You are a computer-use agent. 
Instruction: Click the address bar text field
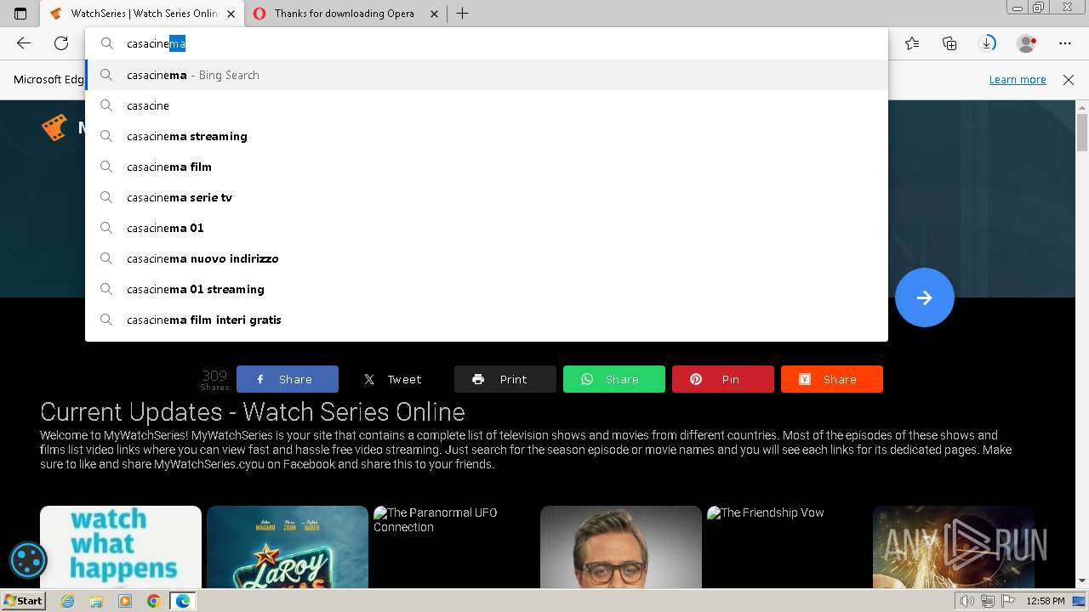(x=487, y=43)
